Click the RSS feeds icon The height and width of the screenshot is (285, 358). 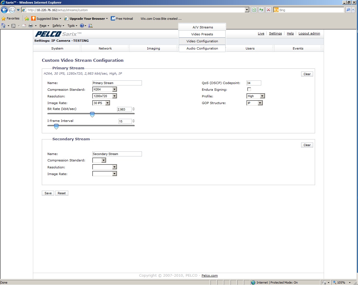coord(13,26)
